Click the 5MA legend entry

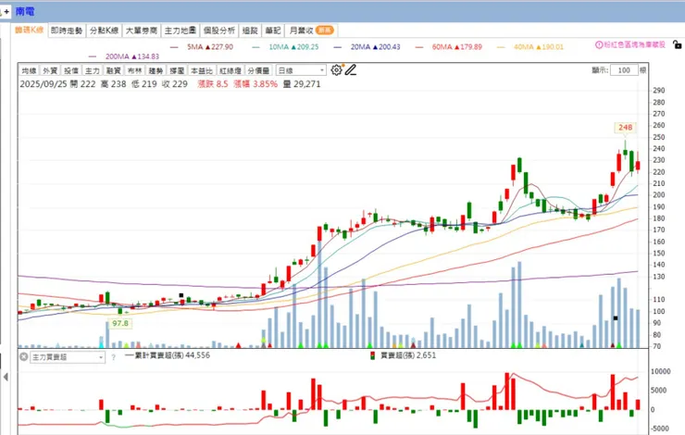coord(202,46)
